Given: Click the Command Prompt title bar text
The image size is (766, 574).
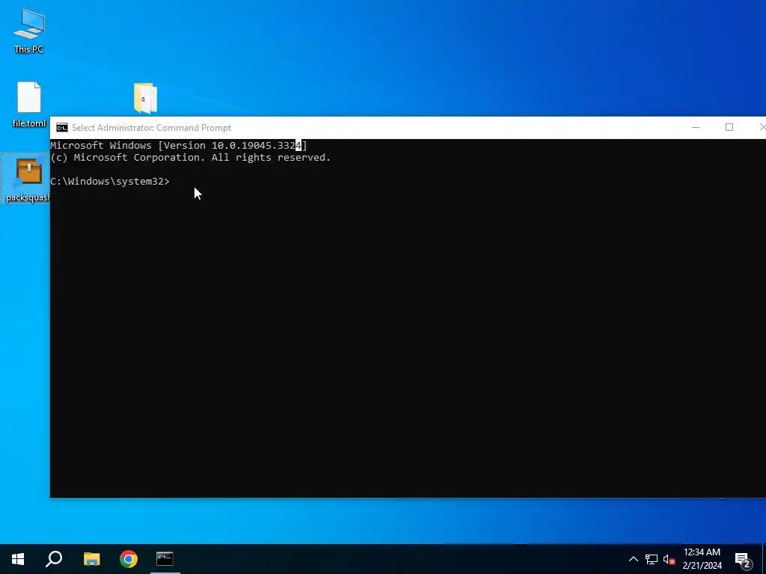Looking at the screenshot, I should [151, 128].
